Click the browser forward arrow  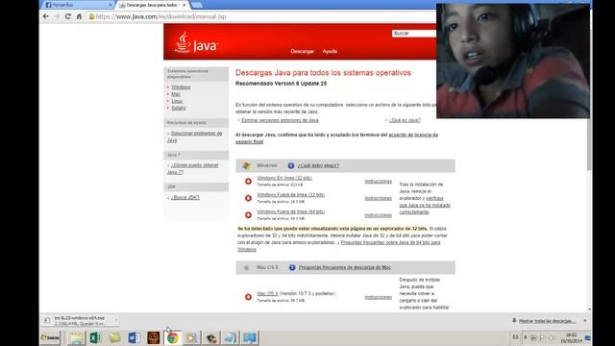(x=57, y=16)
